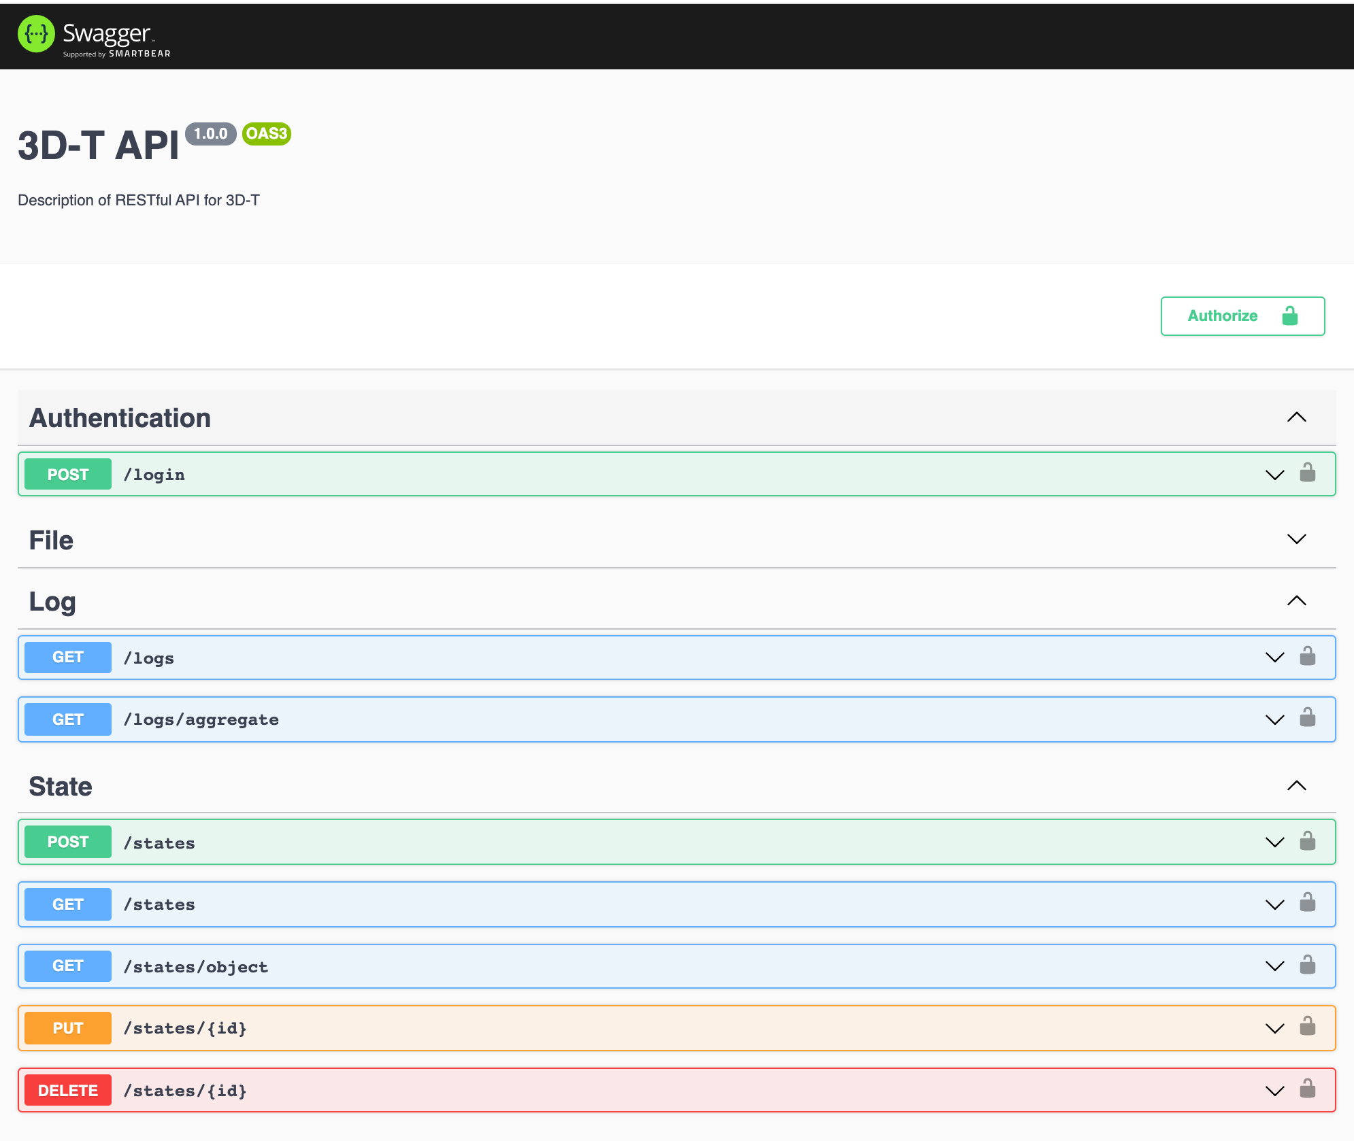Click the File section title
This screenshot has width=1354, height=1141.
coord(51,541)
